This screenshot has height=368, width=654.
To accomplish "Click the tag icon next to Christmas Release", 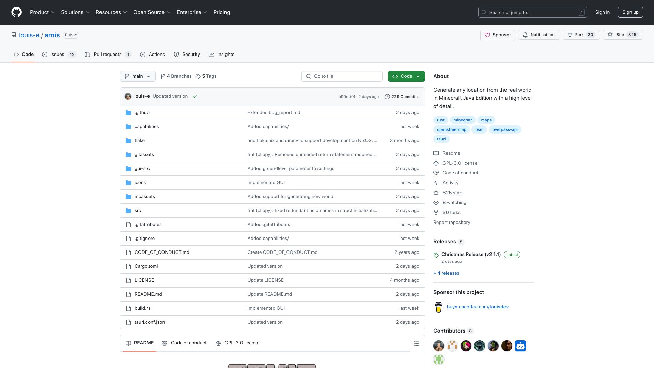I will pos(436,255).
